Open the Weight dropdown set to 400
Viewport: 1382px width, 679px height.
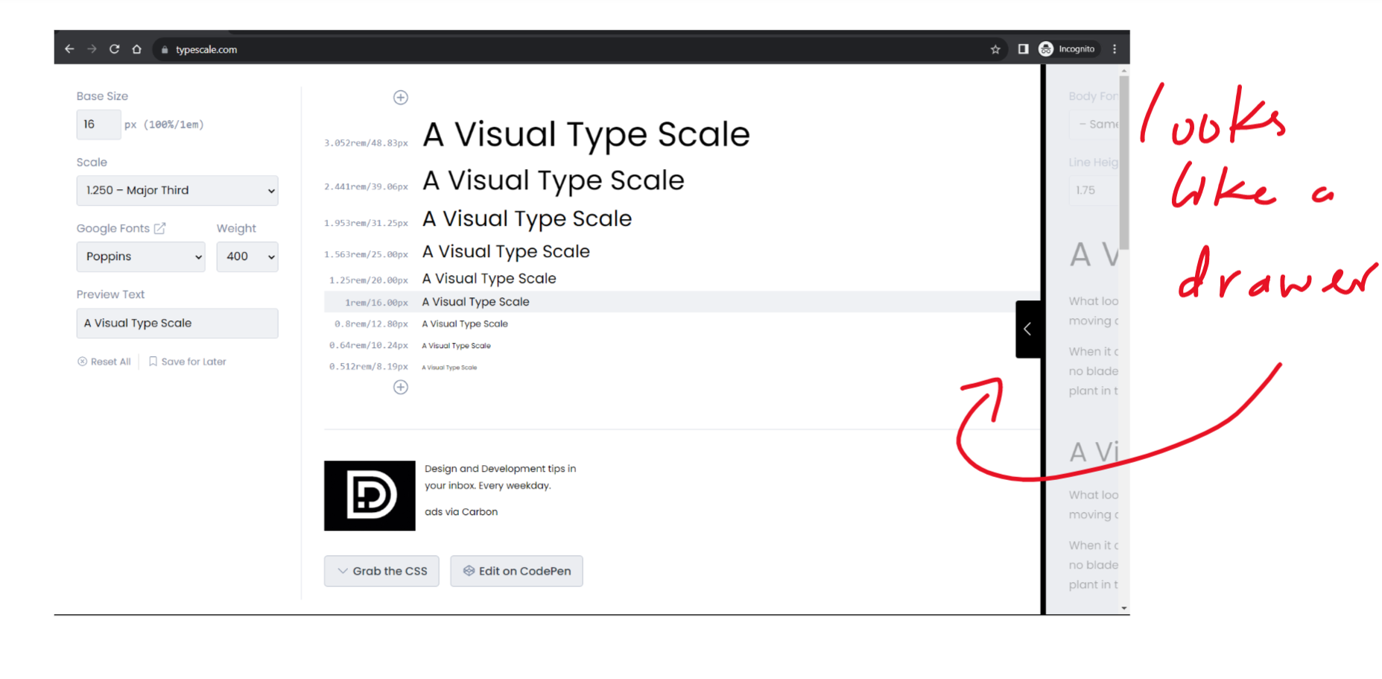247,257
